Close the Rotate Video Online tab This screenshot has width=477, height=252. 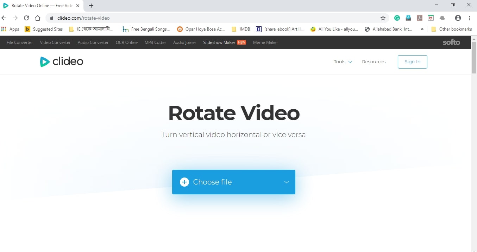pos(78,6)
